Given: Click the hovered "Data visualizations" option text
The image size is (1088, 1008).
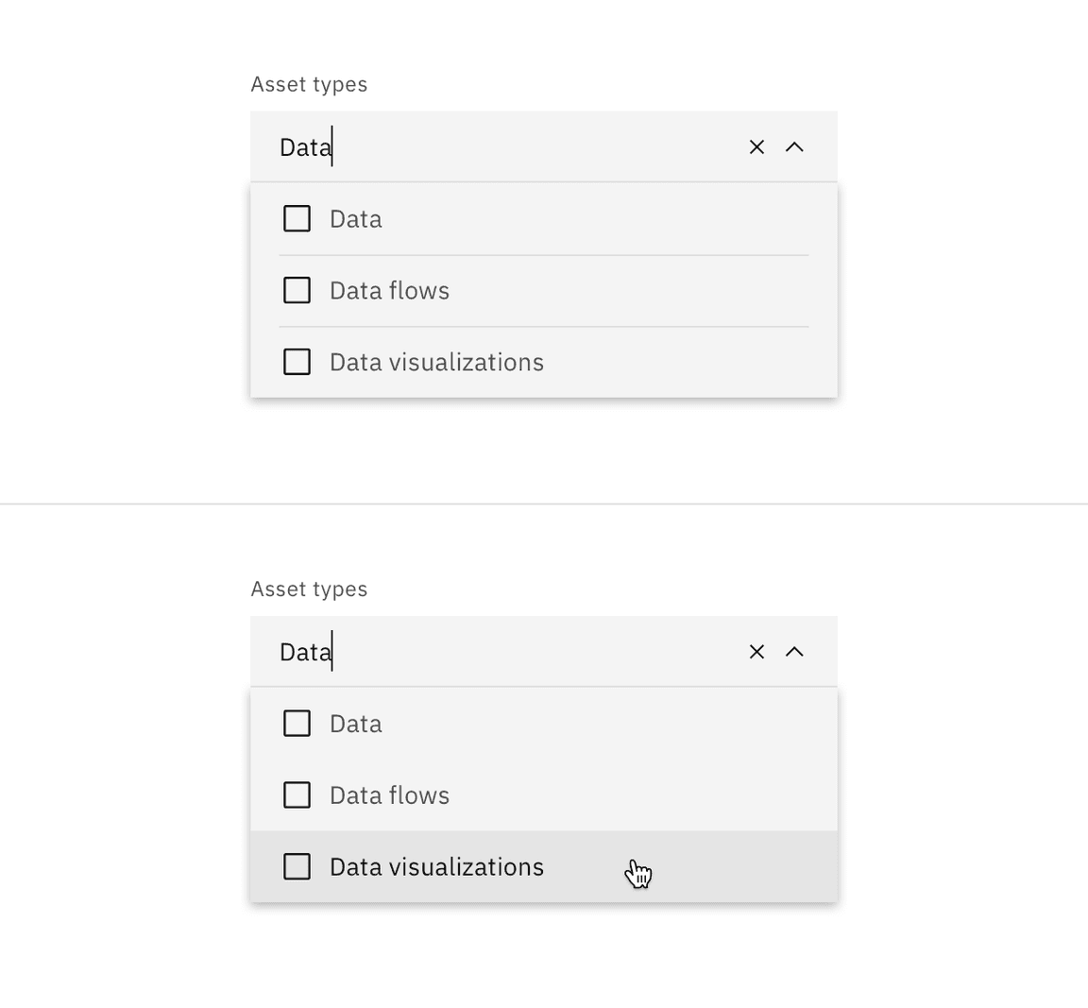Looking at the screenshot, I should (436, 867).
